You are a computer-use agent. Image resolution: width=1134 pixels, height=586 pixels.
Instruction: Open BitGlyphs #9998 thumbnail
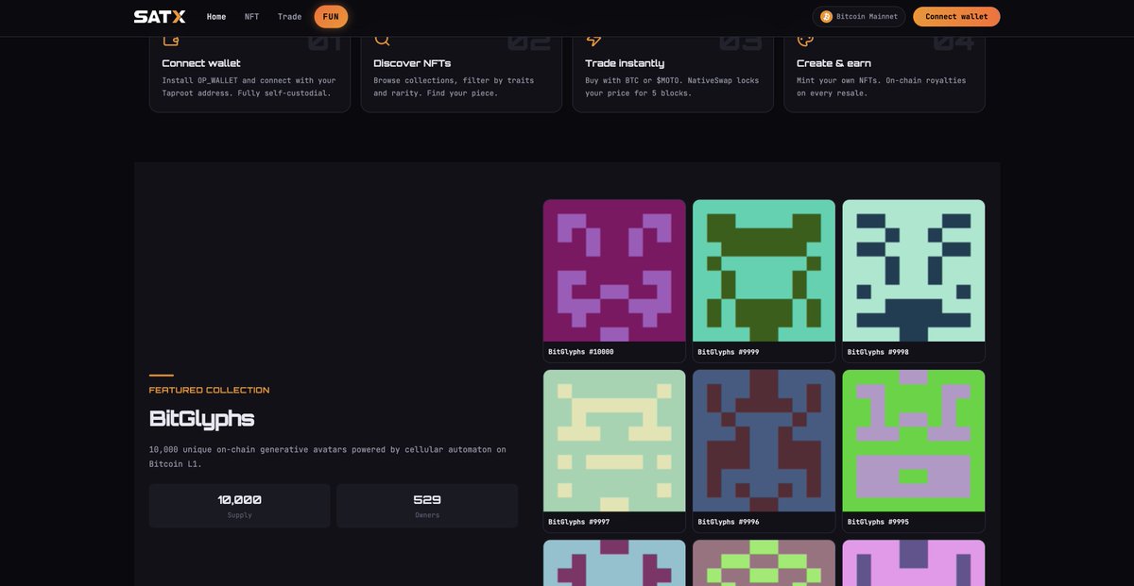pos(914,270)
